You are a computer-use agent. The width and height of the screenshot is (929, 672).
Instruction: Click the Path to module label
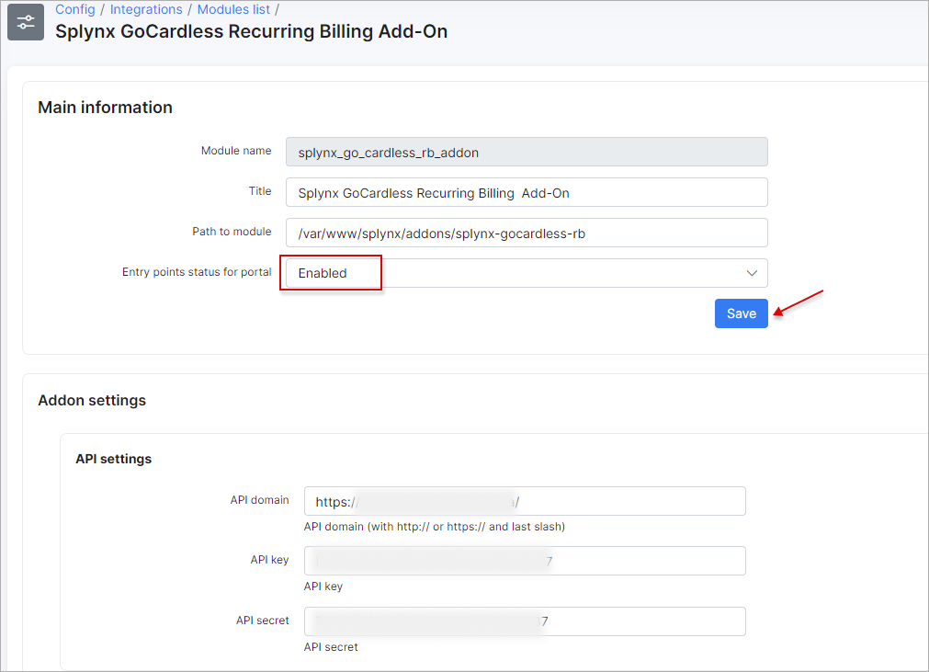(x=232, y=232)
